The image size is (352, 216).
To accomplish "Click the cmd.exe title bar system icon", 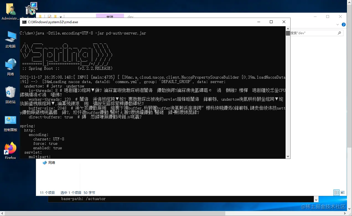I will (24, 22).
